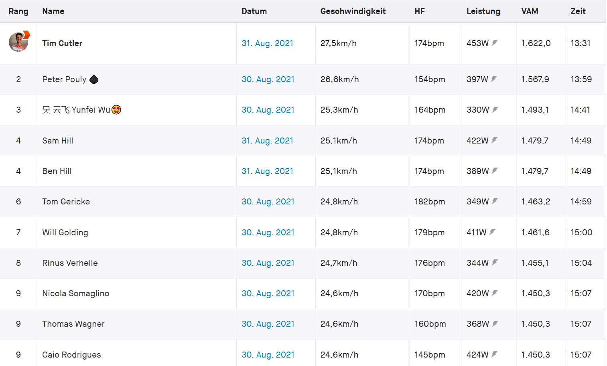Click the power meter icon beside 349W
This screenshot has width=607, height=366.
495,201
